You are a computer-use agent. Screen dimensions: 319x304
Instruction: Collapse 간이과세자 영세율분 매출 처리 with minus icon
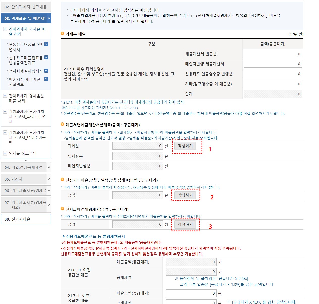click(6, 95)
